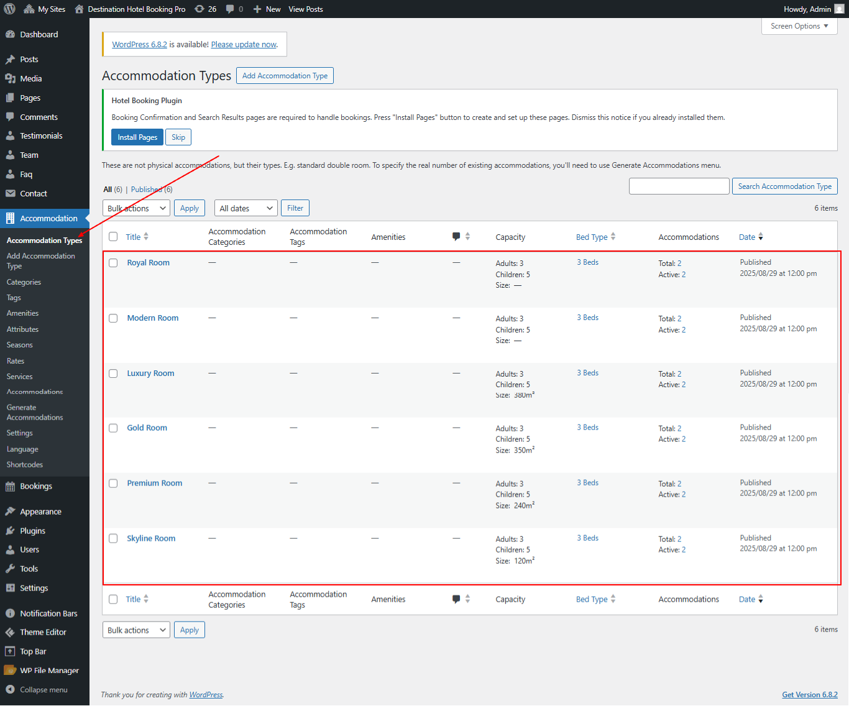Image resolution: width=849 pixels, height=706 pixels.
Task: Click the Bookings calendar icon
Action: tap(10, 487)
